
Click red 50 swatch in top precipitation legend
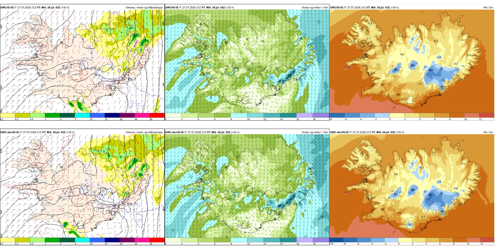(x=157, y=115)
